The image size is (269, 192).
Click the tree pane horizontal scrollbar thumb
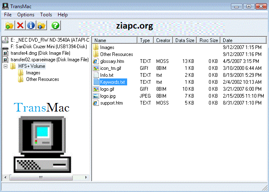[41, 177]
